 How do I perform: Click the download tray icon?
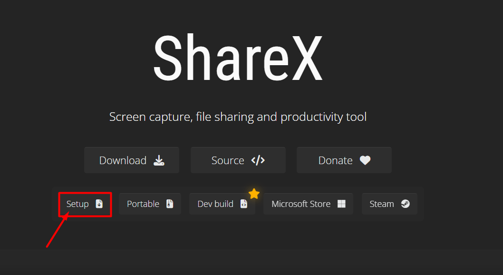[159, 160]
